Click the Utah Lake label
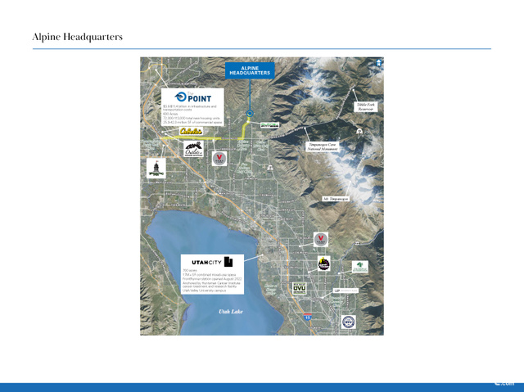The height and width of the screenshot is (392, 524). pos(231,312)
